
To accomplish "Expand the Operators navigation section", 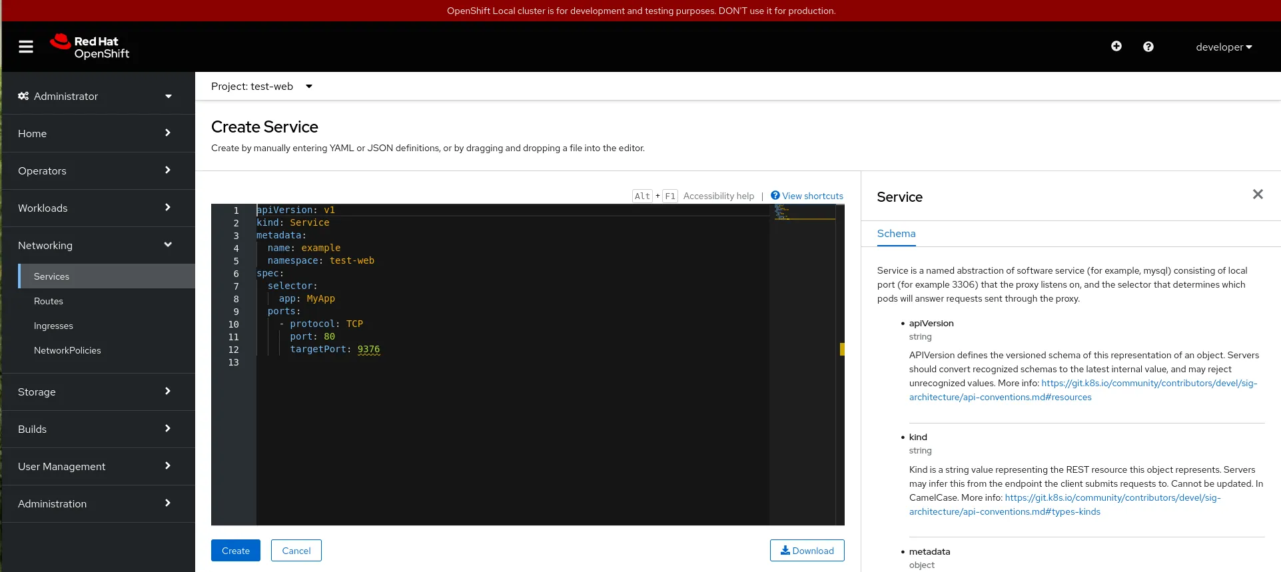I will click(95, 171).
